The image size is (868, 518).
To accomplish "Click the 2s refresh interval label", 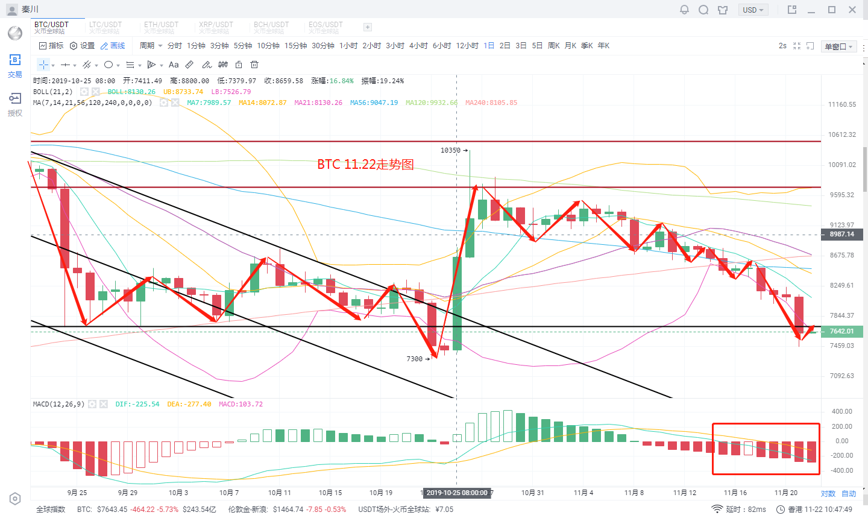I will tap(782, 46).
